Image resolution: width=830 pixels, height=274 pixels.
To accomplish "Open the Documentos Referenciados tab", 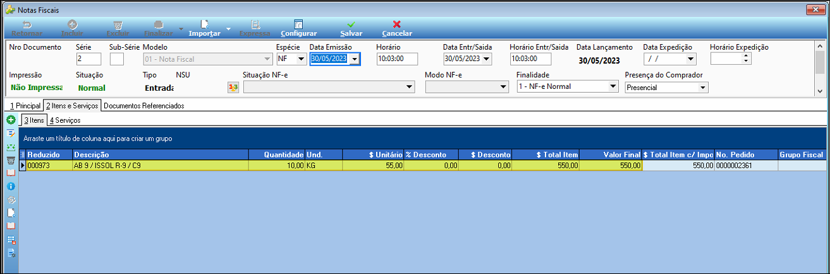I will 144,106.
